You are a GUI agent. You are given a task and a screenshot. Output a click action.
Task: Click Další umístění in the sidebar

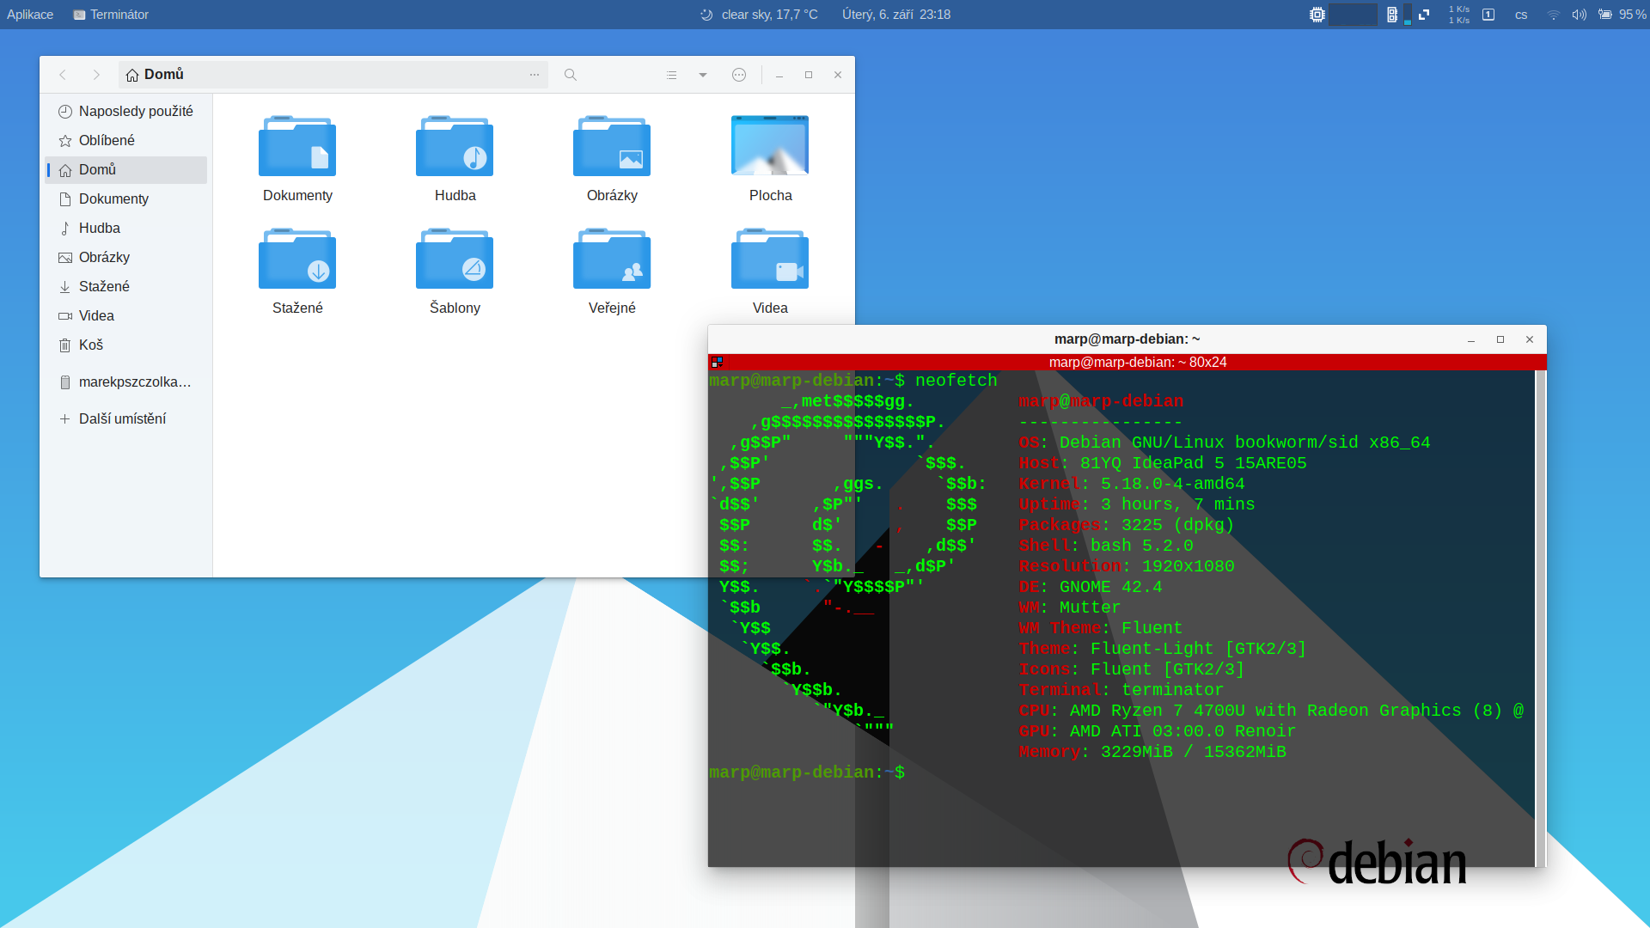[126, 418]
